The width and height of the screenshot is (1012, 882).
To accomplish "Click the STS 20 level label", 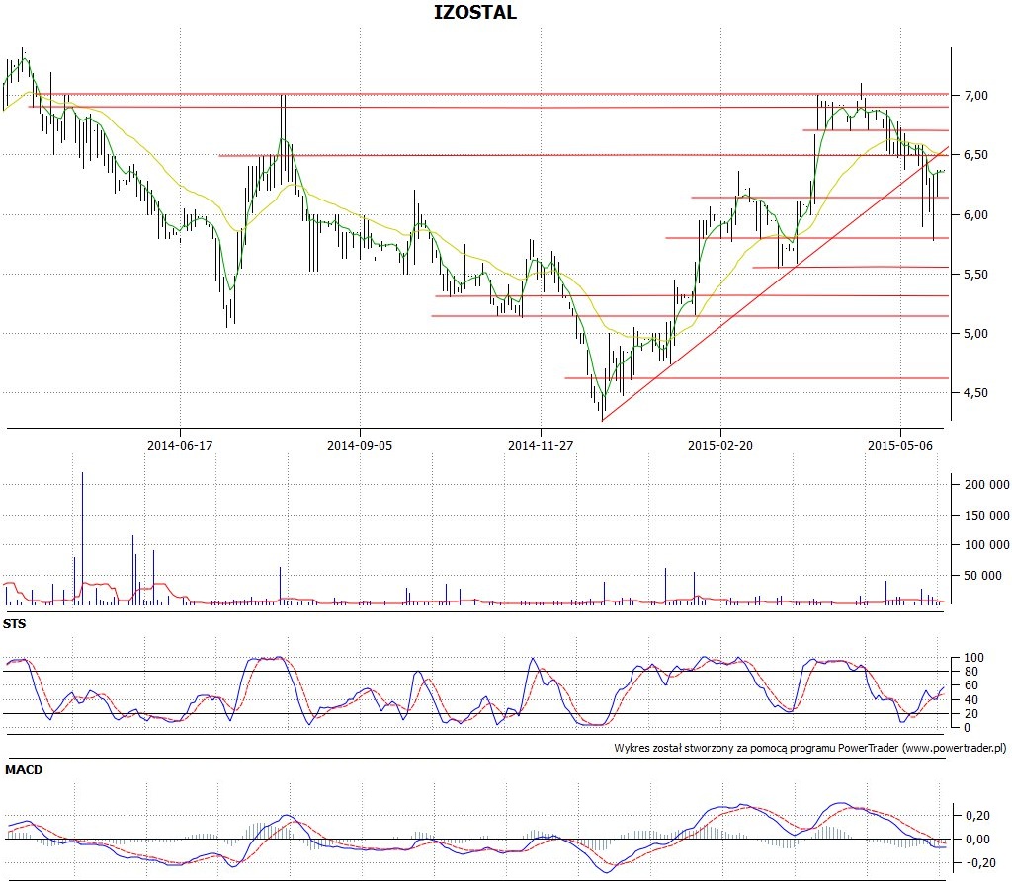I will pyautogui.click(x=971, y=714).
